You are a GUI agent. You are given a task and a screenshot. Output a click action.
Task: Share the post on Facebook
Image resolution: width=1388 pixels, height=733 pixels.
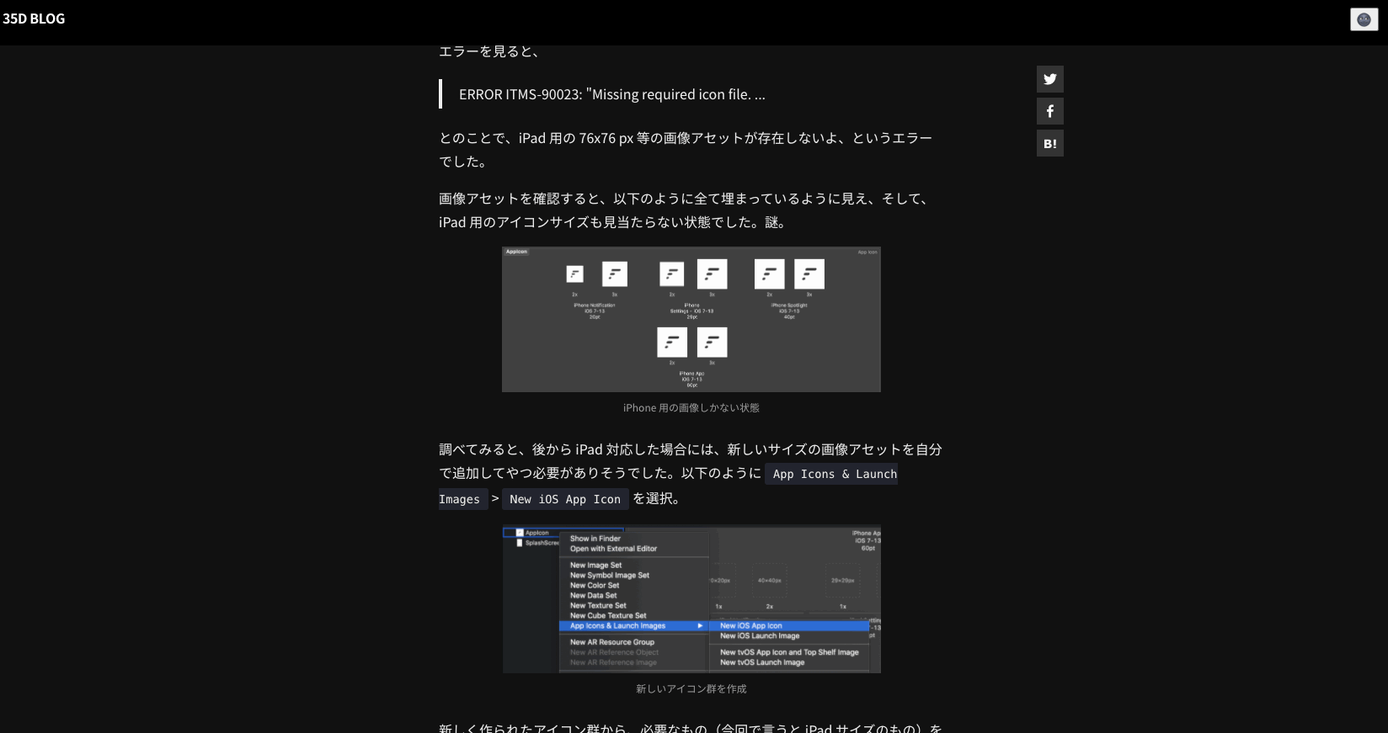pos(1049,111)
